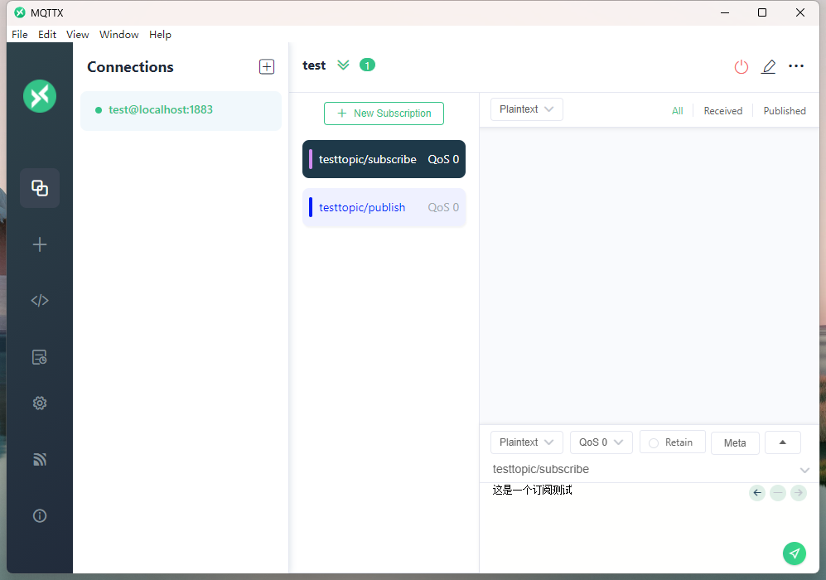The height and width of the screenshot is (580, 826).
Task: Show only Received messages
Action: pos(722,111)
